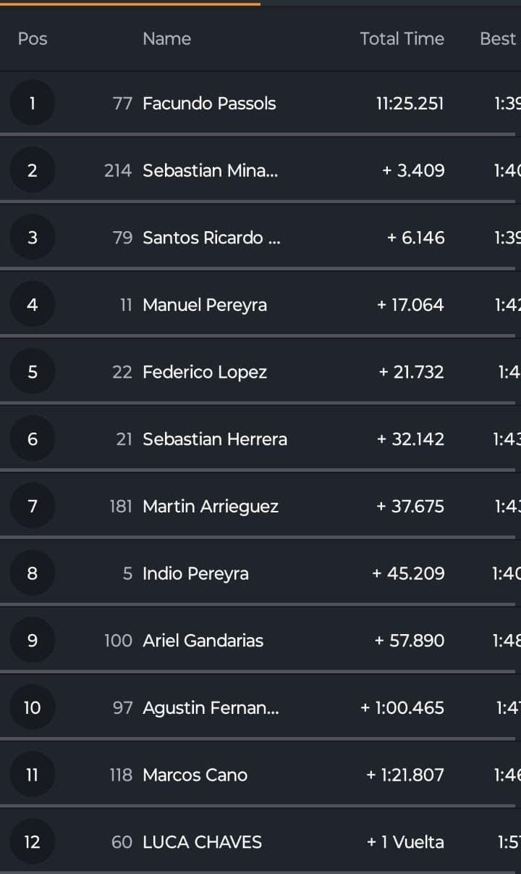This screenshot has height=874, width=521.
Task: Click position 12 circle badge
Action: pos(32,841)
